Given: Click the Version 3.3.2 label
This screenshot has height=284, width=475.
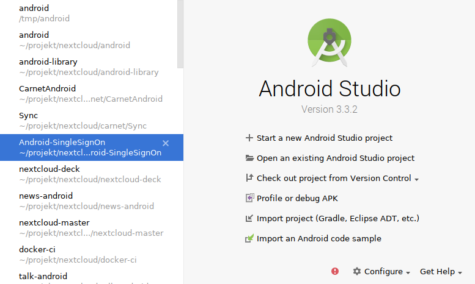Looking at the screenshot, I should pos(330,109).
